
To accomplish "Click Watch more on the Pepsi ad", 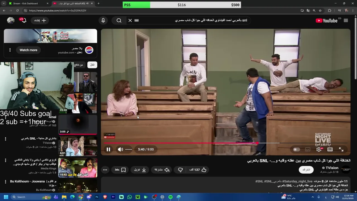I will coord(28,50).
